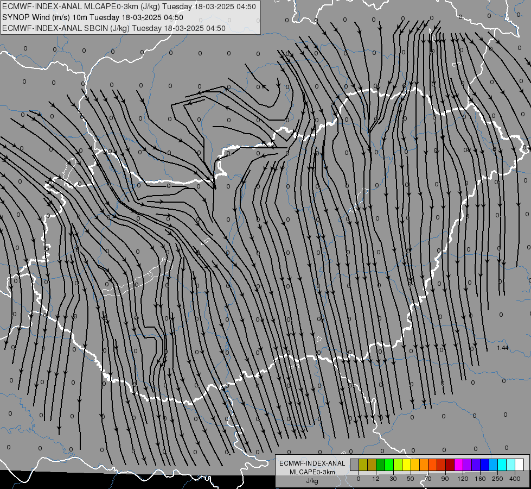531x489 pixels.
Task: Click the MLCAPE0-3km legend label
Action: [312, 472]
